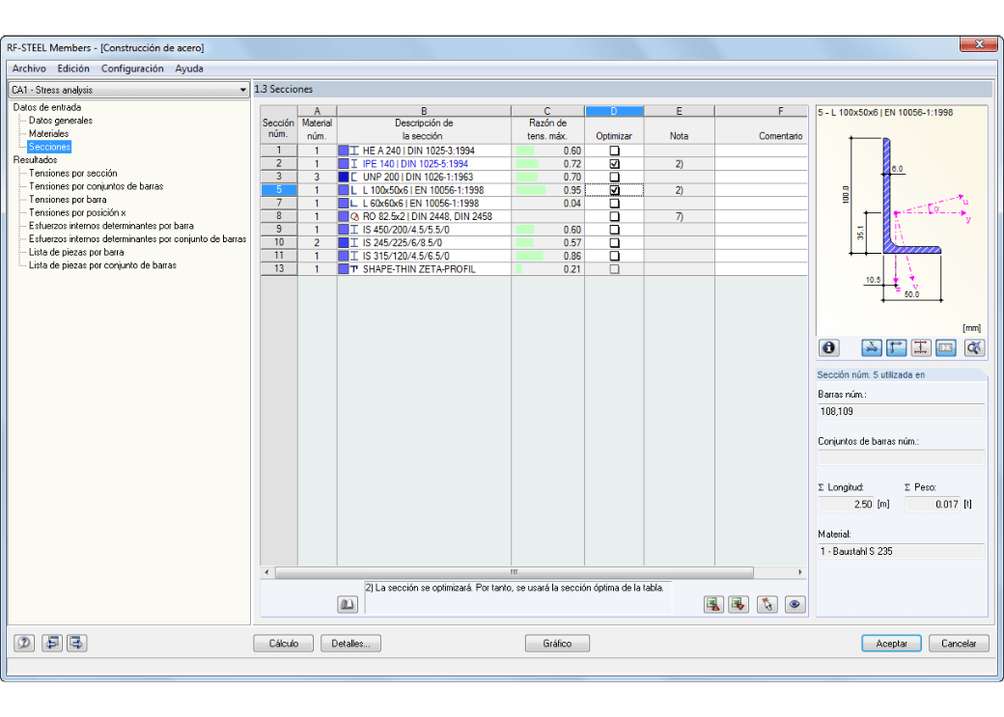The width and height of the screenshot is (1004, 717).
Task: Click the eye view mode icon
Action: point(795,604)
